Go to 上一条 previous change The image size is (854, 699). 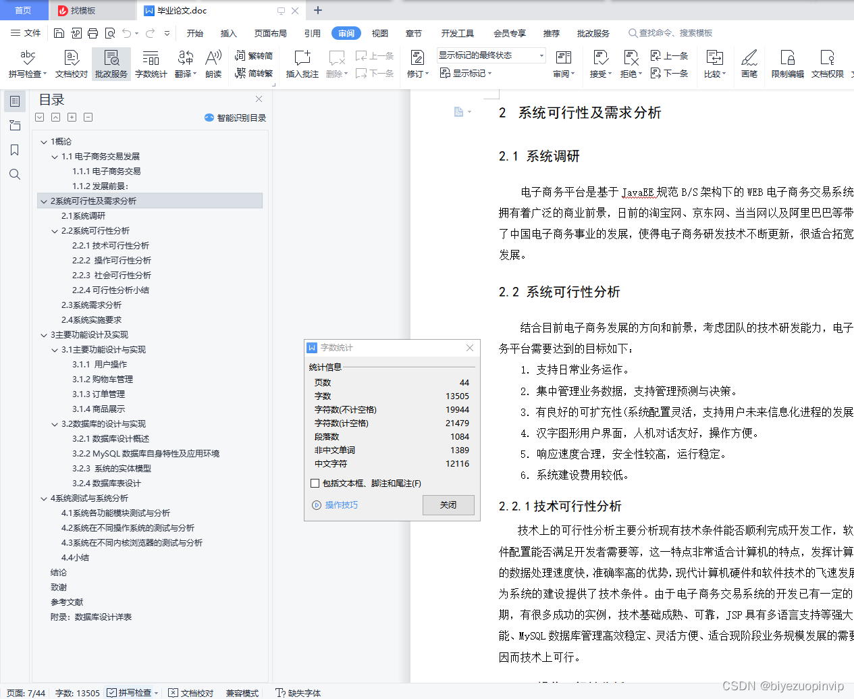tap(669, 56)
